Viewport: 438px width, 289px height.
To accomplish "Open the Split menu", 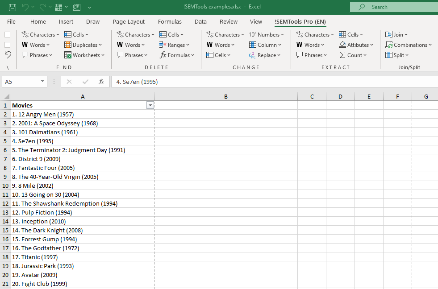I will (x=396, y=55).
